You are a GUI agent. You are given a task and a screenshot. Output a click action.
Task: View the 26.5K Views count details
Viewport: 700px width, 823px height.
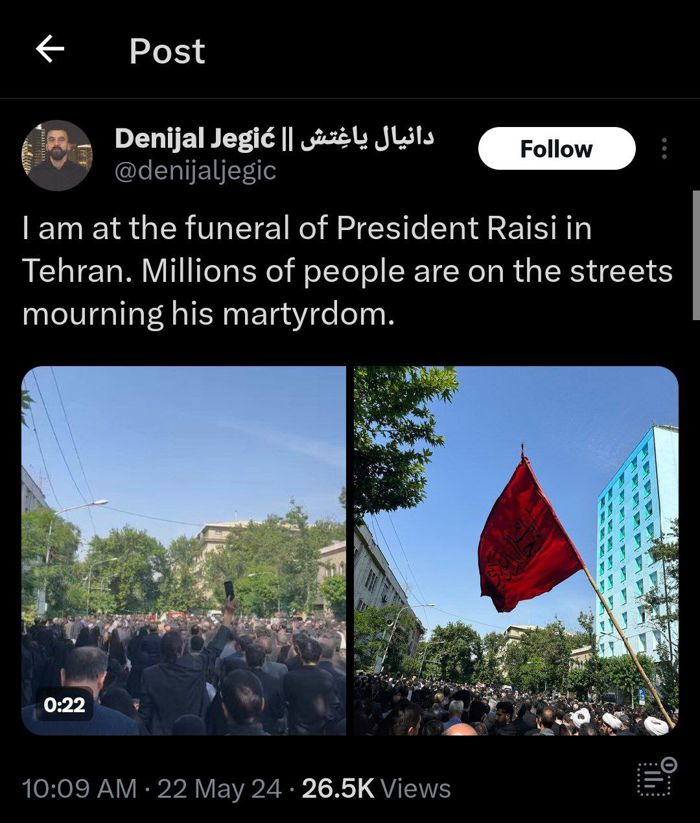376,789
